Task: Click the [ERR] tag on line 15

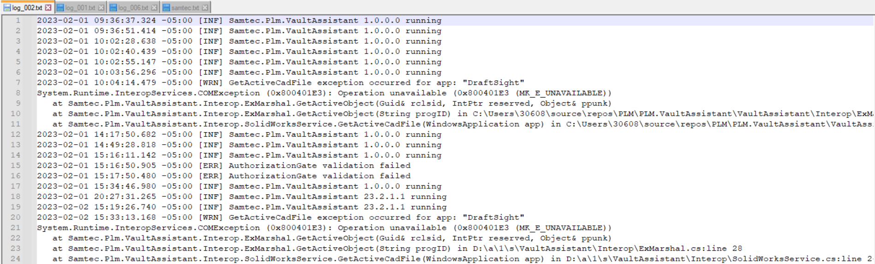Action: (210, 165)
